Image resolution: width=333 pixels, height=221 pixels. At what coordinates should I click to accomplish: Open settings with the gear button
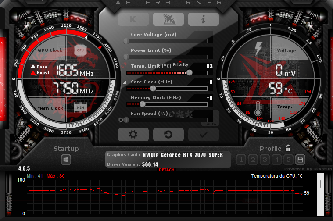(x=133, y=134)
